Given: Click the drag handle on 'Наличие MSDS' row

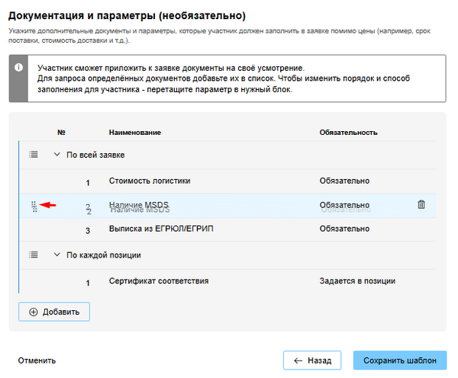Looking at the screenshot, I should pos(34,206).
